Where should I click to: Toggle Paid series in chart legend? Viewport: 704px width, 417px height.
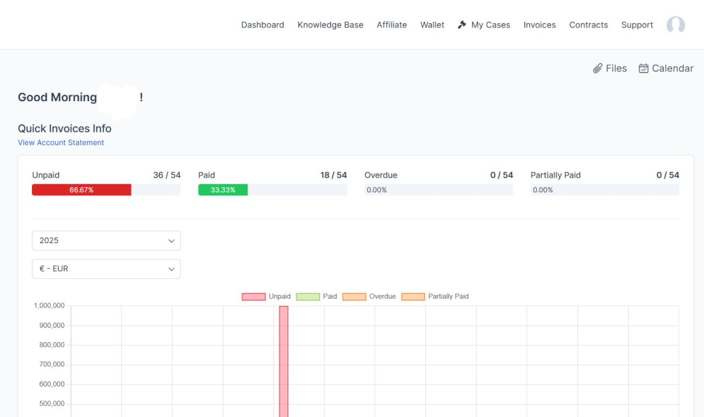(308, 297)
